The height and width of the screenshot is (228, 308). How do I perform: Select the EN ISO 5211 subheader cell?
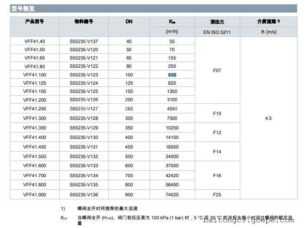tap(217, 32)
